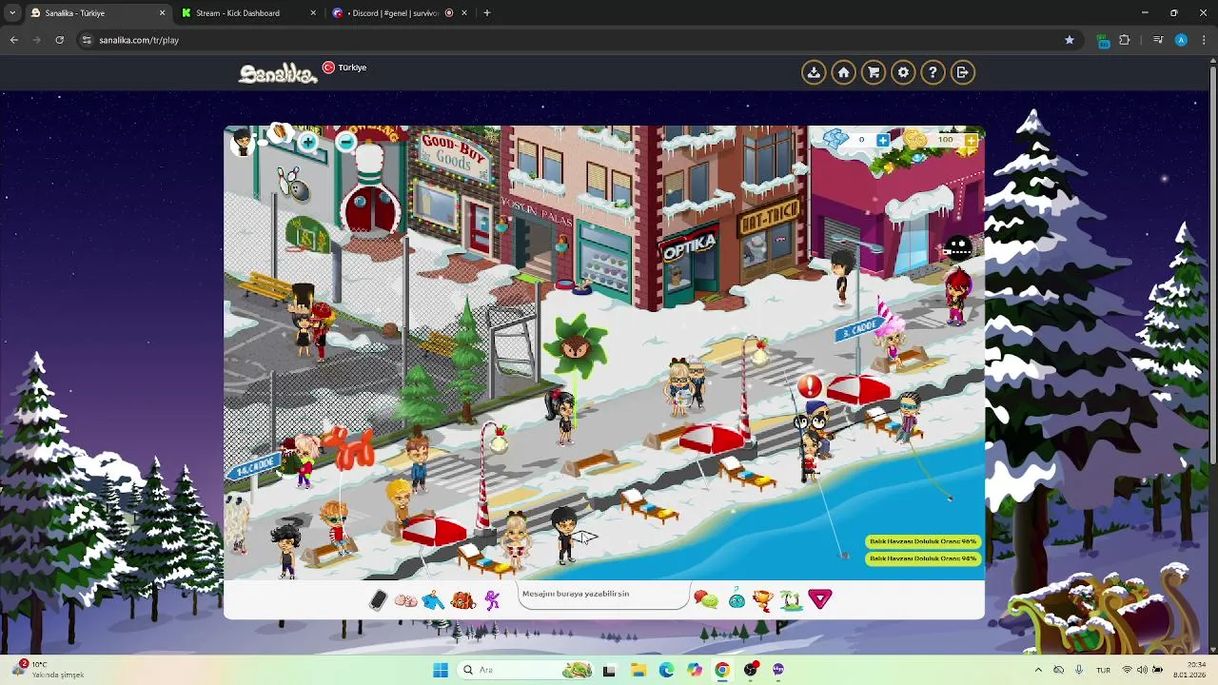Viewport: 1218px width, 685px height.
Task: Open volume control in system tray
Action: pyautogui.click(x=1142, y=670)
